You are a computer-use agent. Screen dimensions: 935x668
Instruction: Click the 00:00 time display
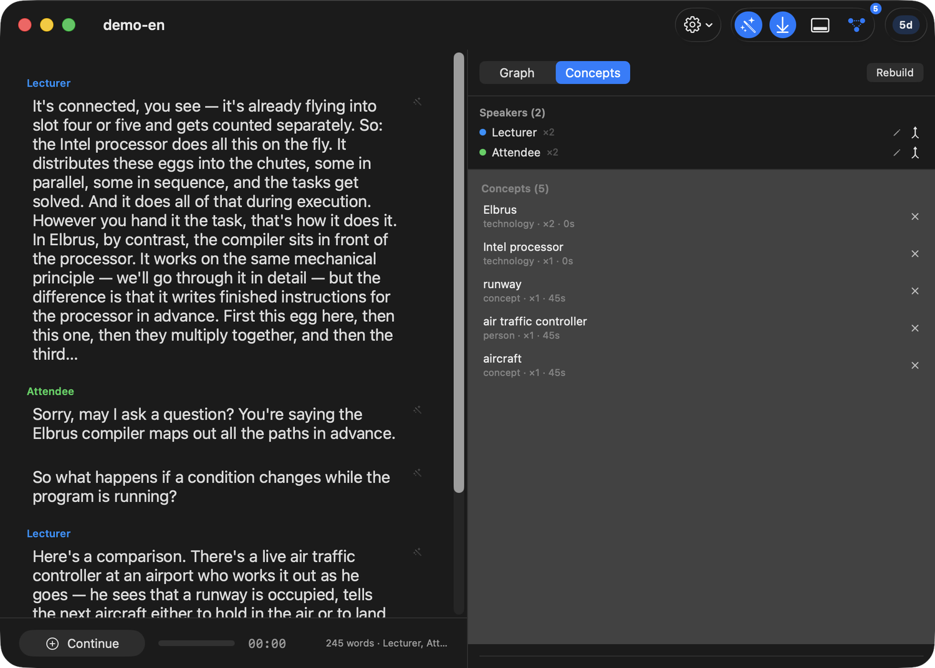pyautogui.click(x=267, y=644)
